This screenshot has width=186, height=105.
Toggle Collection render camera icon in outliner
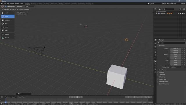tap(184, 14)
